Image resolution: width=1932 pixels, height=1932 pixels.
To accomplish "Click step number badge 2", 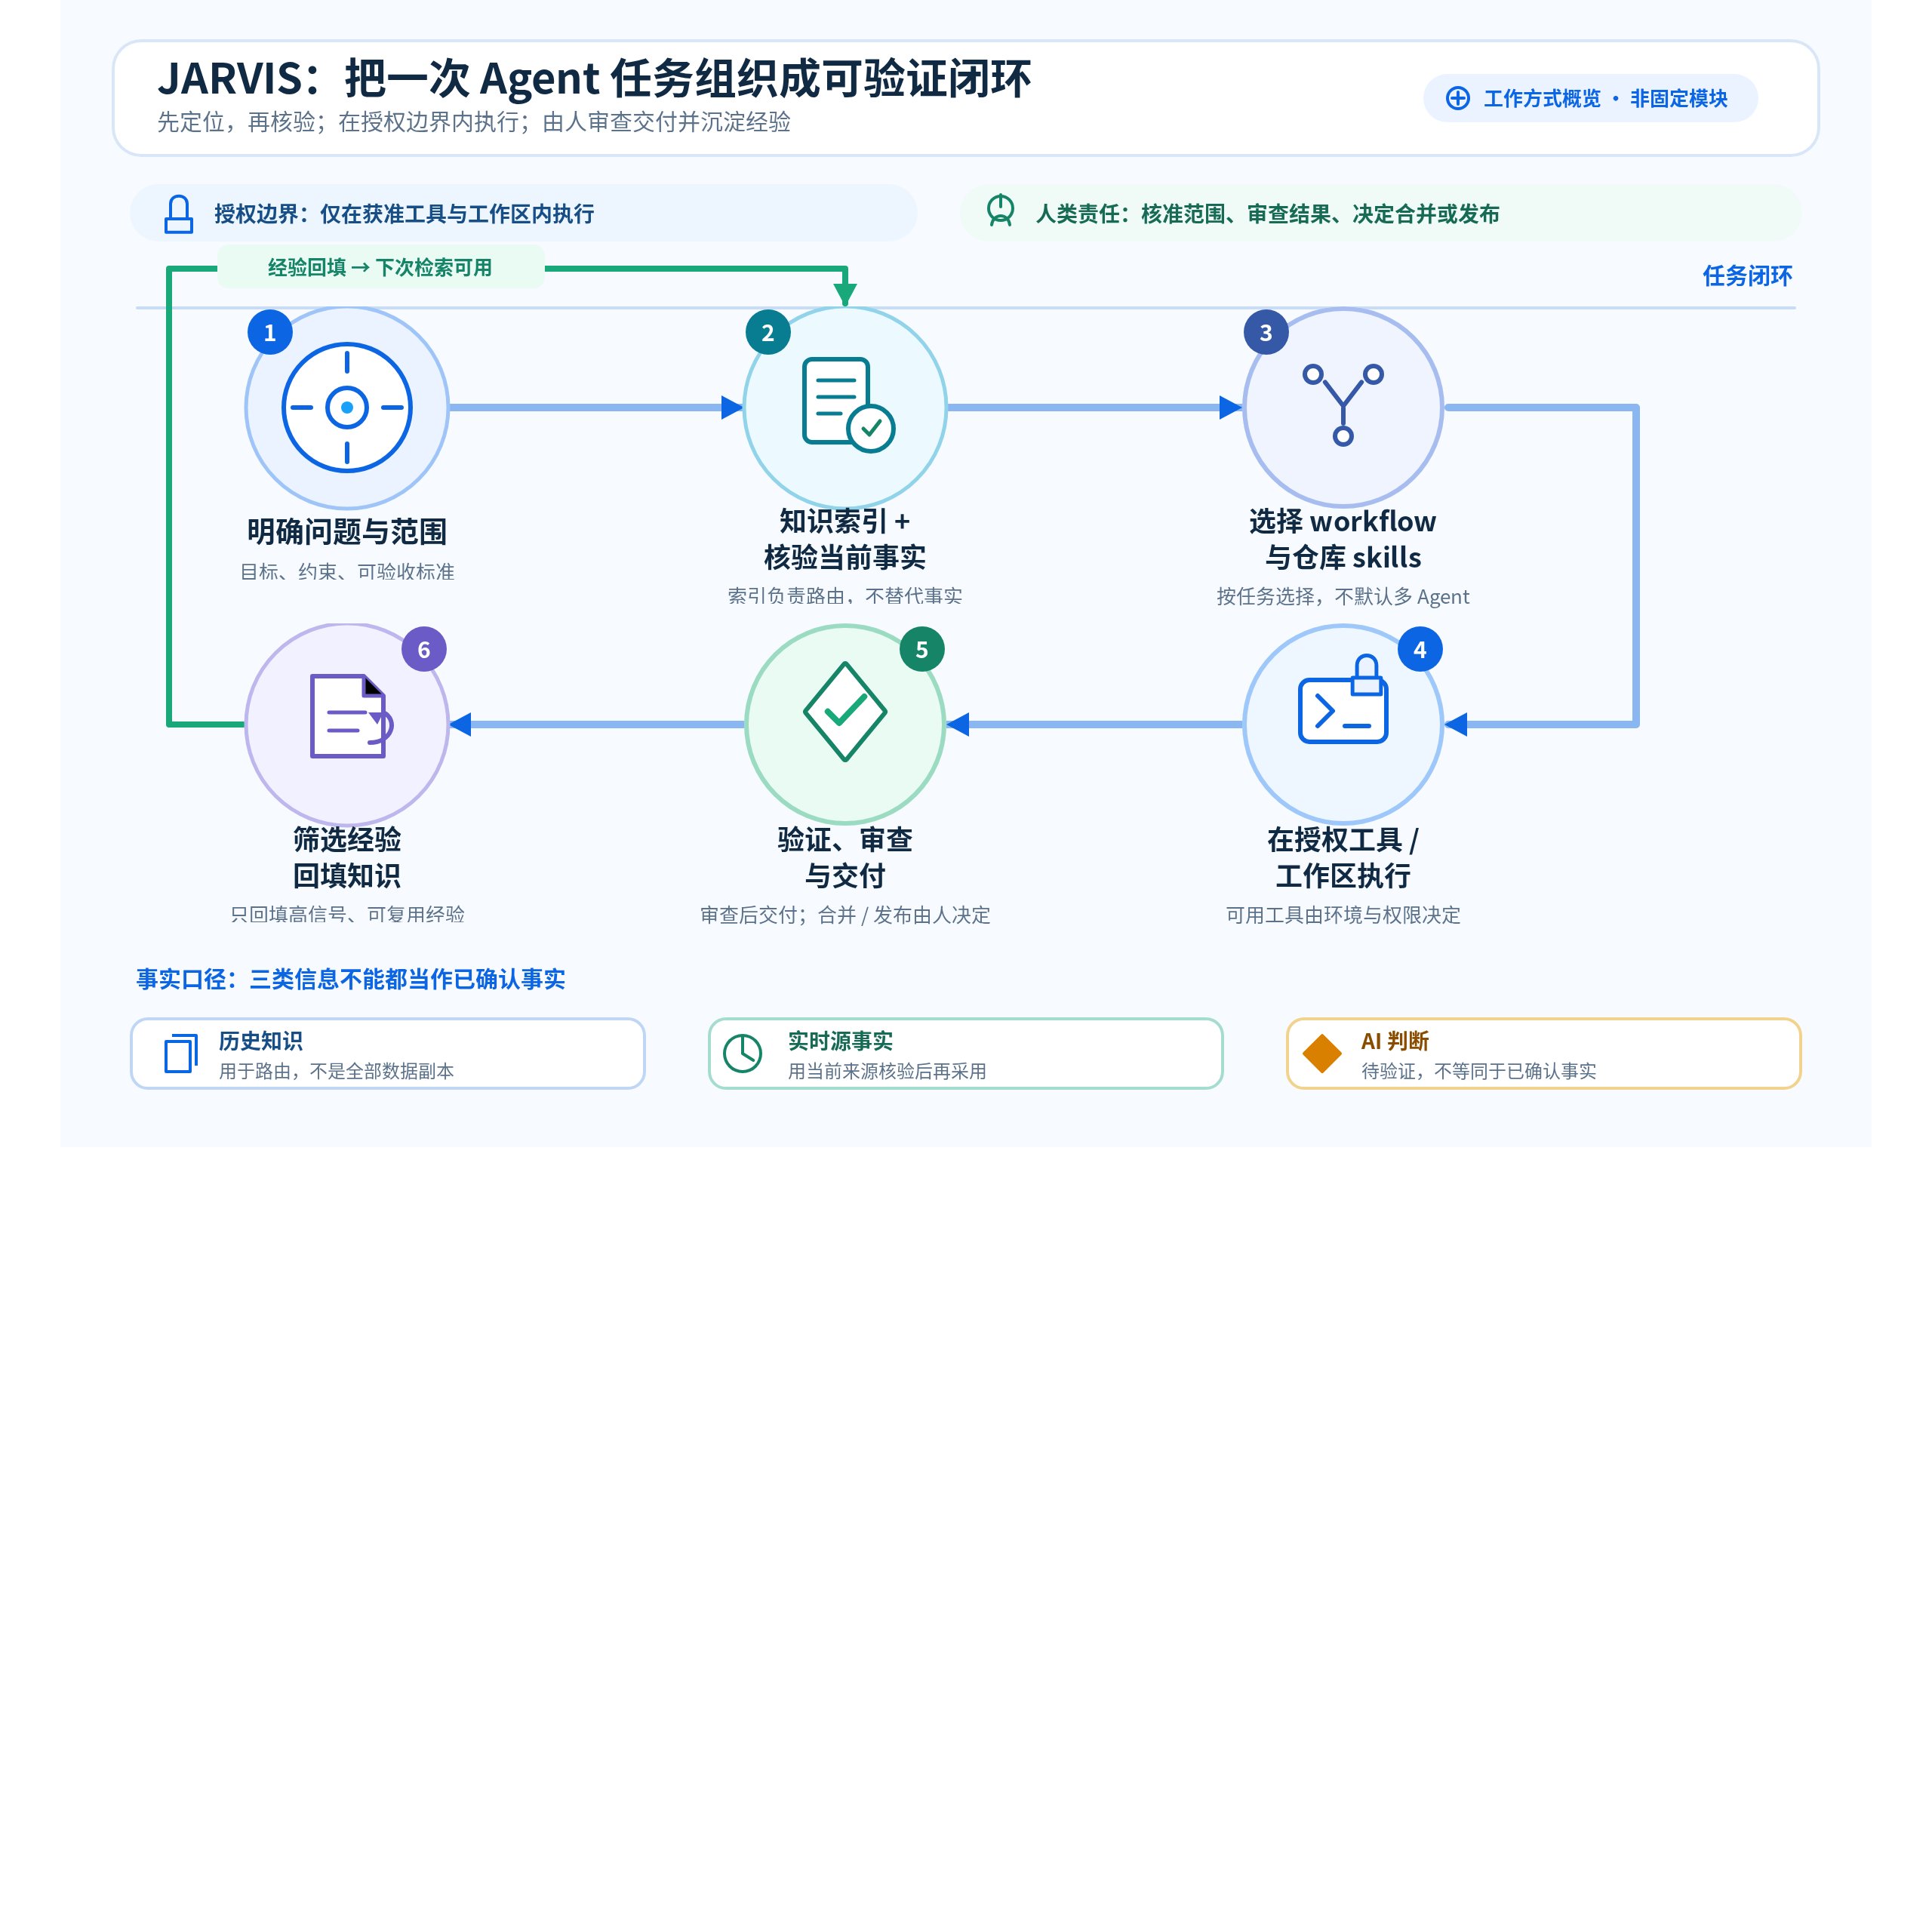I will coord(768,332).
